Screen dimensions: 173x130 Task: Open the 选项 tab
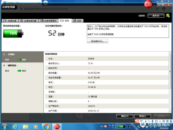pyautogui.click(x=78, y=21)
